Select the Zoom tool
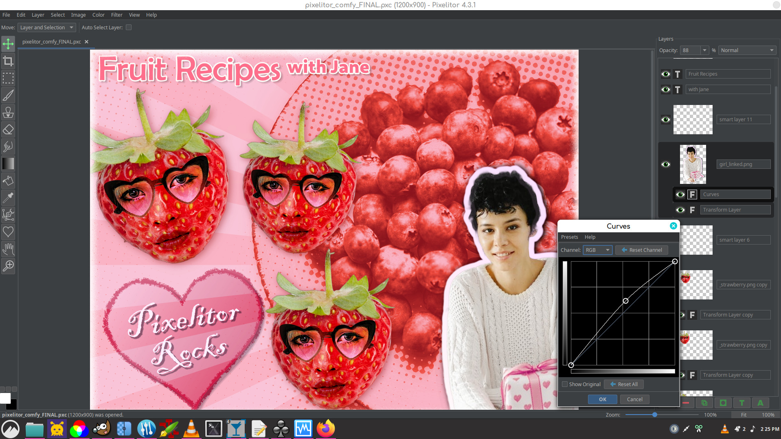The image size is (781, 439). pyautogui.click(x=8, y=266)
